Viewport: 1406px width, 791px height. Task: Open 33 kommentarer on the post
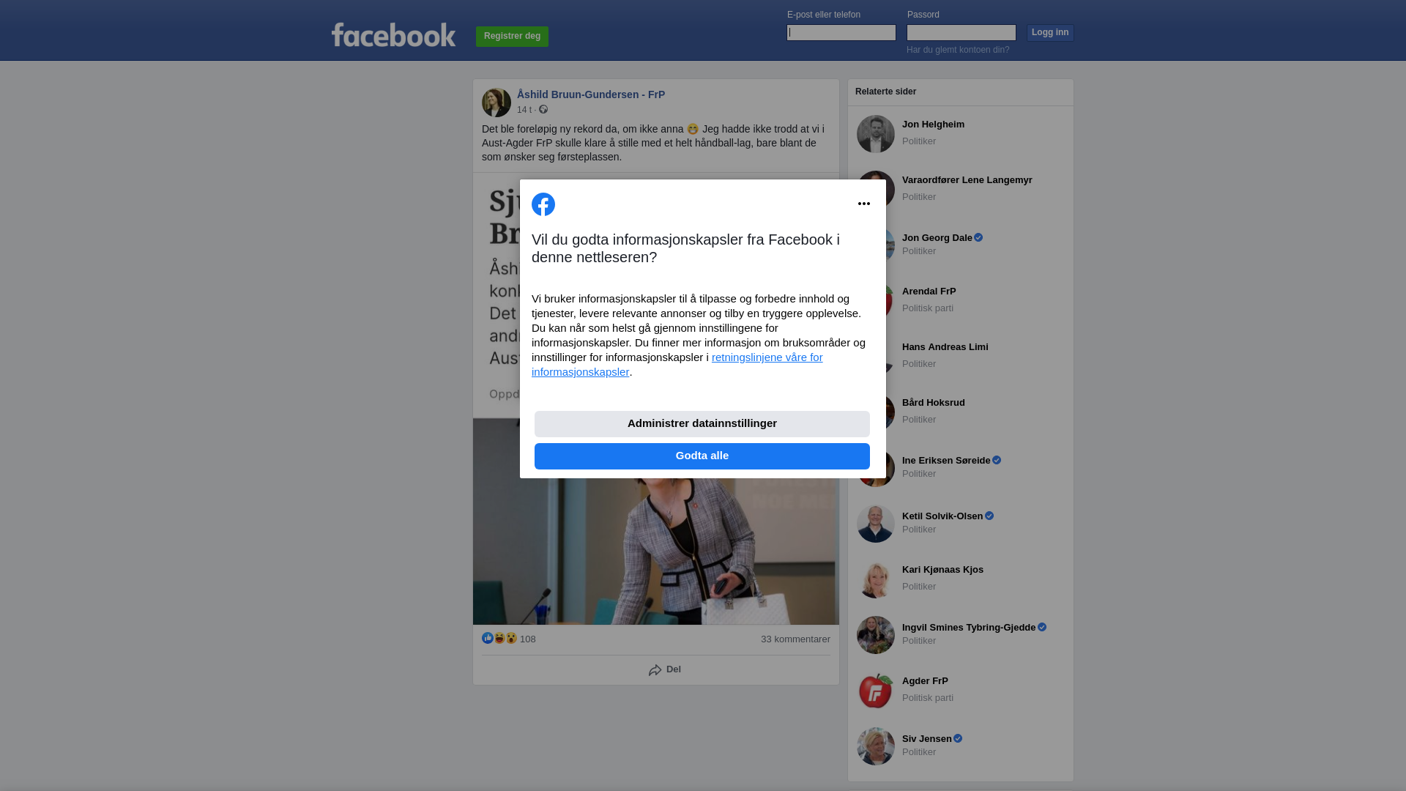(x=795, y=639)
